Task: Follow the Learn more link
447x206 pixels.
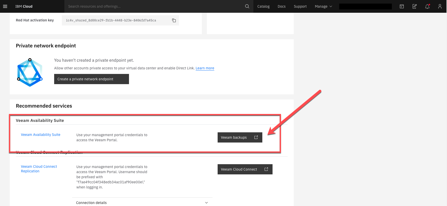Action: coord(205,68)
